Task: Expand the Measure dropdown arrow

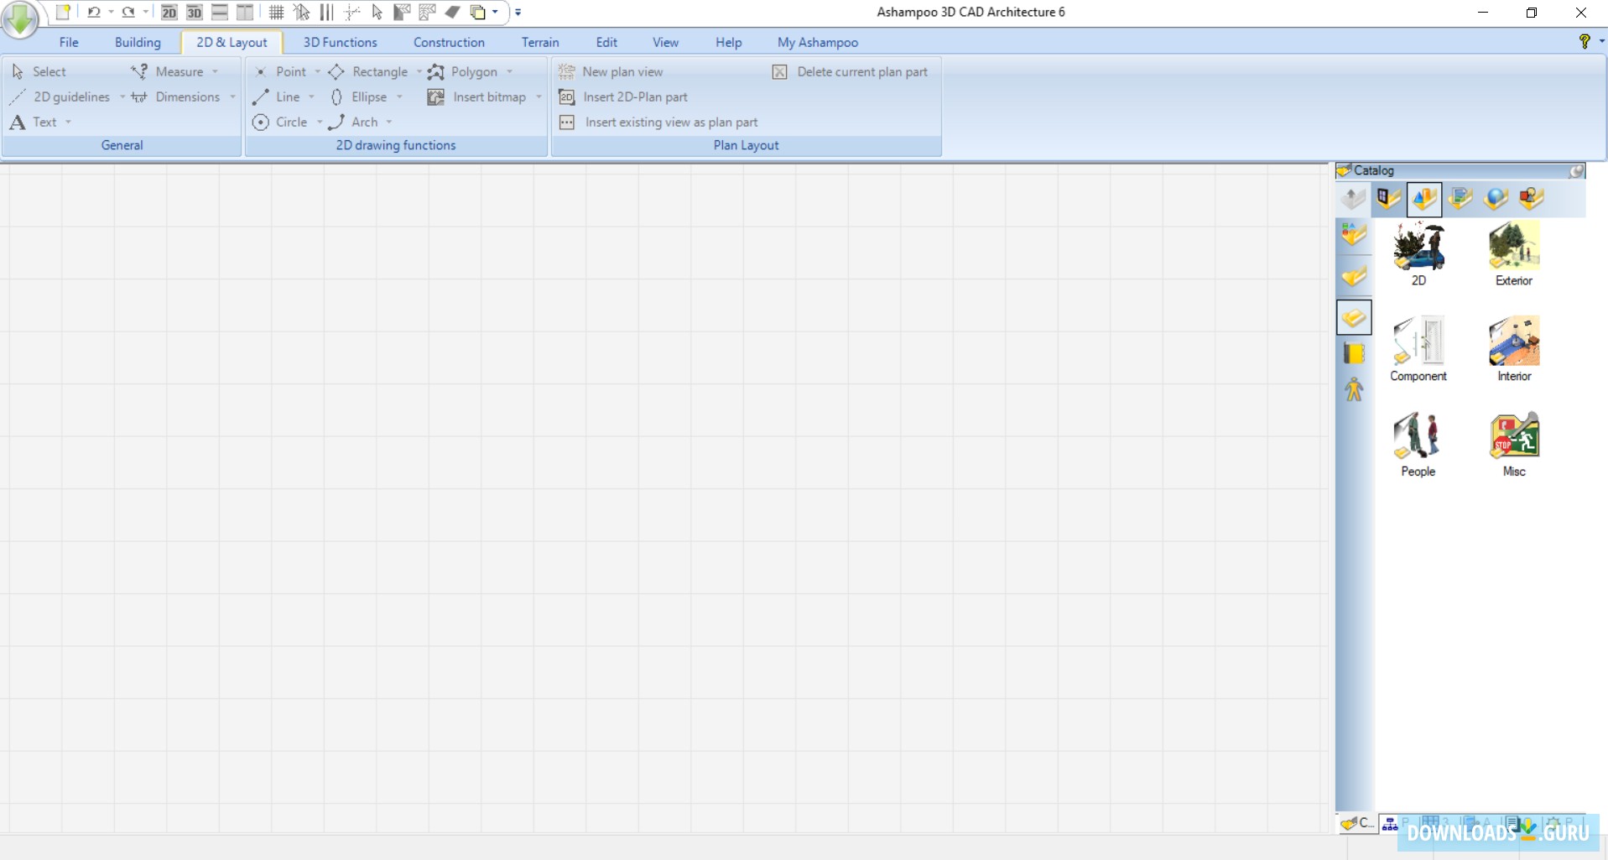Action: pos(216,72)
